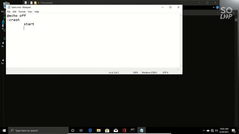The image size is (239, 134).
Task: Open the Edit menu in Notepad
Action: (x=14, y=12)
